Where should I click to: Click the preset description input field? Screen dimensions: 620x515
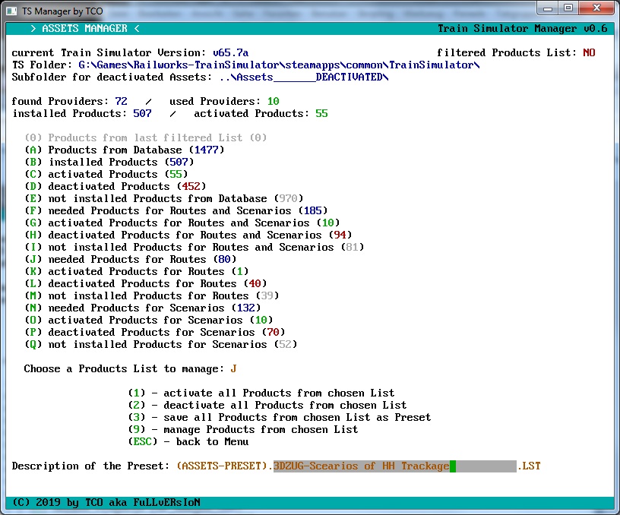tap(394, 466)
